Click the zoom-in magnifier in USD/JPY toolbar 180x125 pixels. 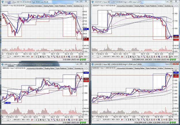[57, 56]
